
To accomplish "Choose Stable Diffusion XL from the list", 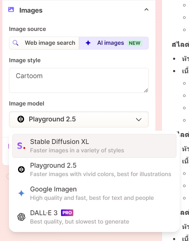I will [94, 146].
